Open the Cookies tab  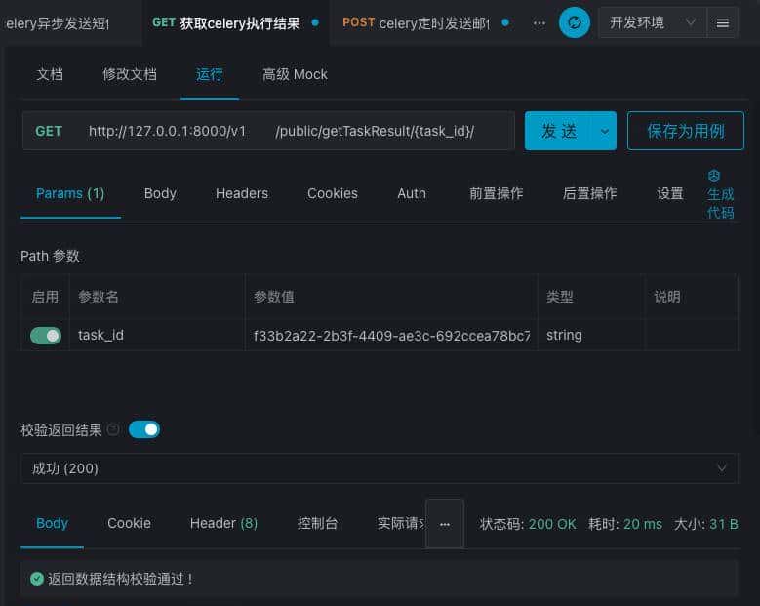[333, 194]
